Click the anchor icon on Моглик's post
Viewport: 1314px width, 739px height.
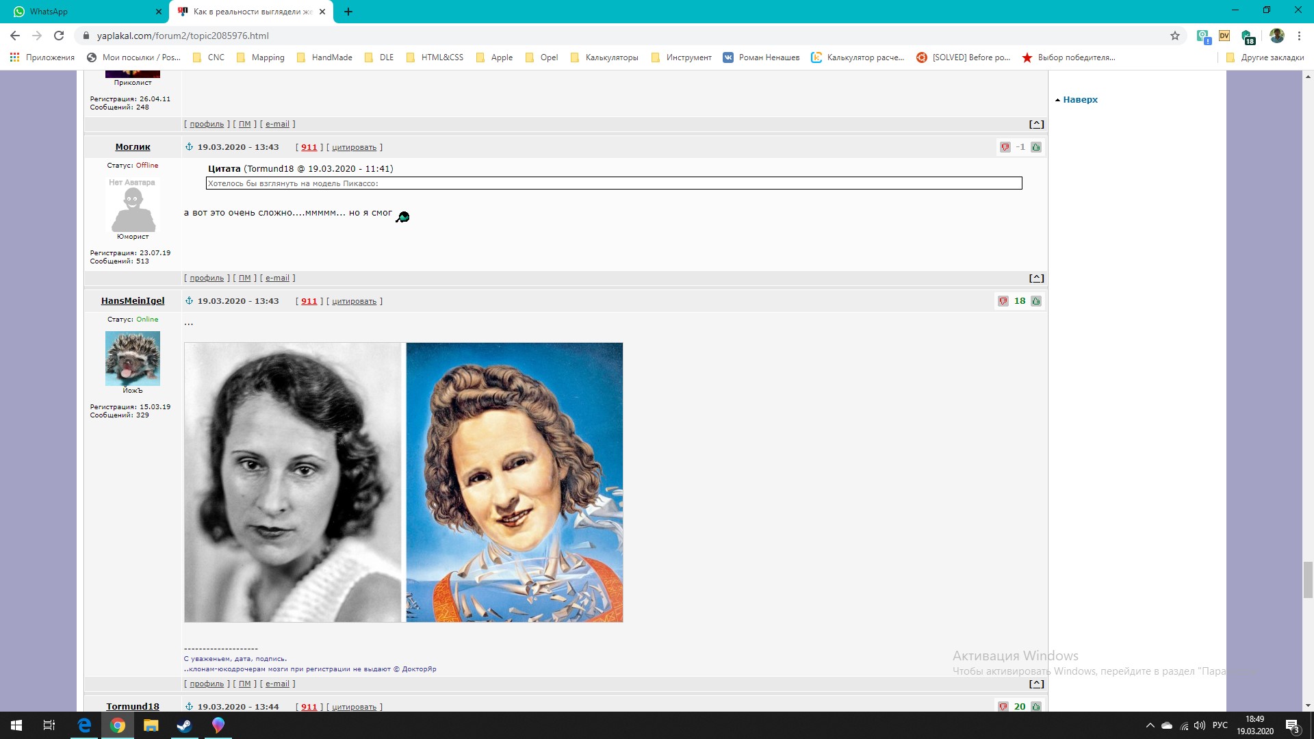tap(190, 146)
